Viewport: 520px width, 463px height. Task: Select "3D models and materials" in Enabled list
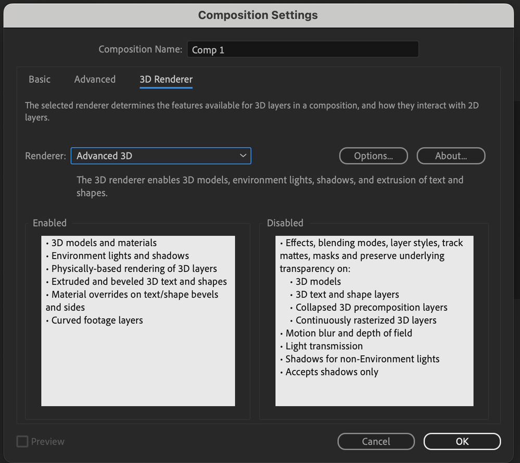pos(104,243)
